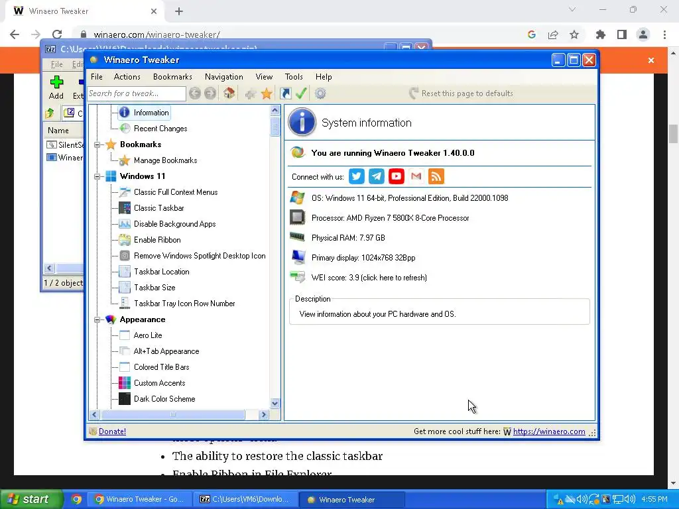
Task: Select Custom Accents tweak
Action: tap(159, 383)
